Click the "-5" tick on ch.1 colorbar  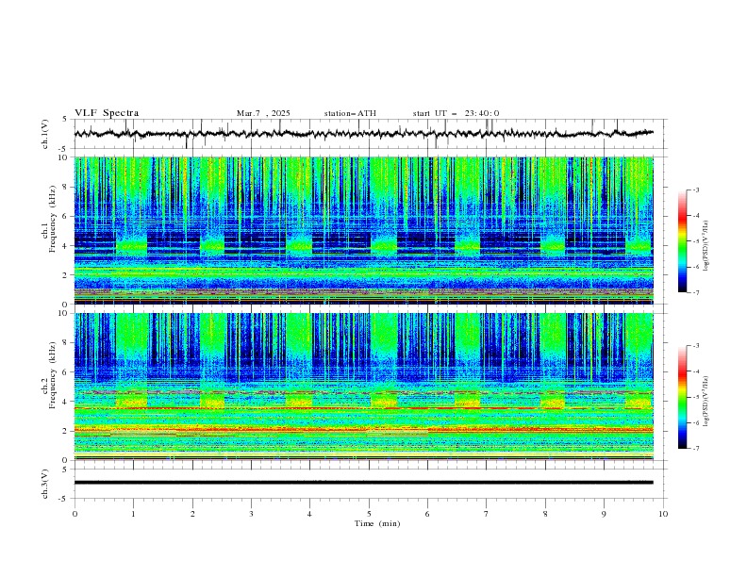click(696, 241)
